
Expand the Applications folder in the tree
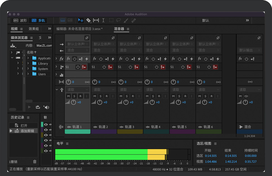pos(28,58)
